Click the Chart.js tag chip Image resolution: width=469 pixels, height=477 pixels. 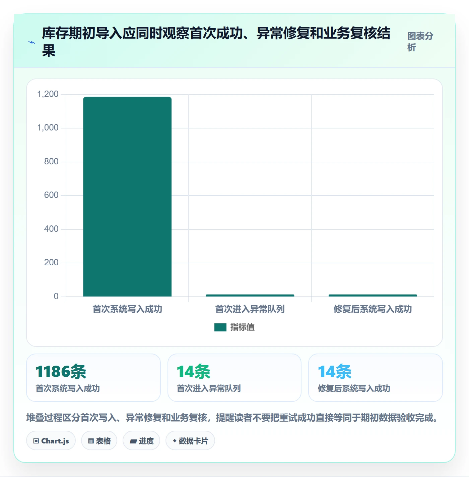51,441
